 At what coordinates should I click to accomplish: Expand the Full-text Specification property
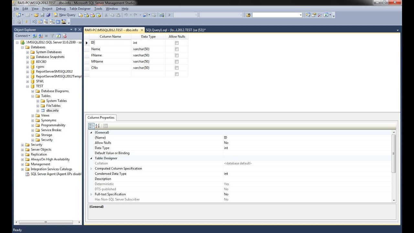pyautogui.click(x=91, y=194)
